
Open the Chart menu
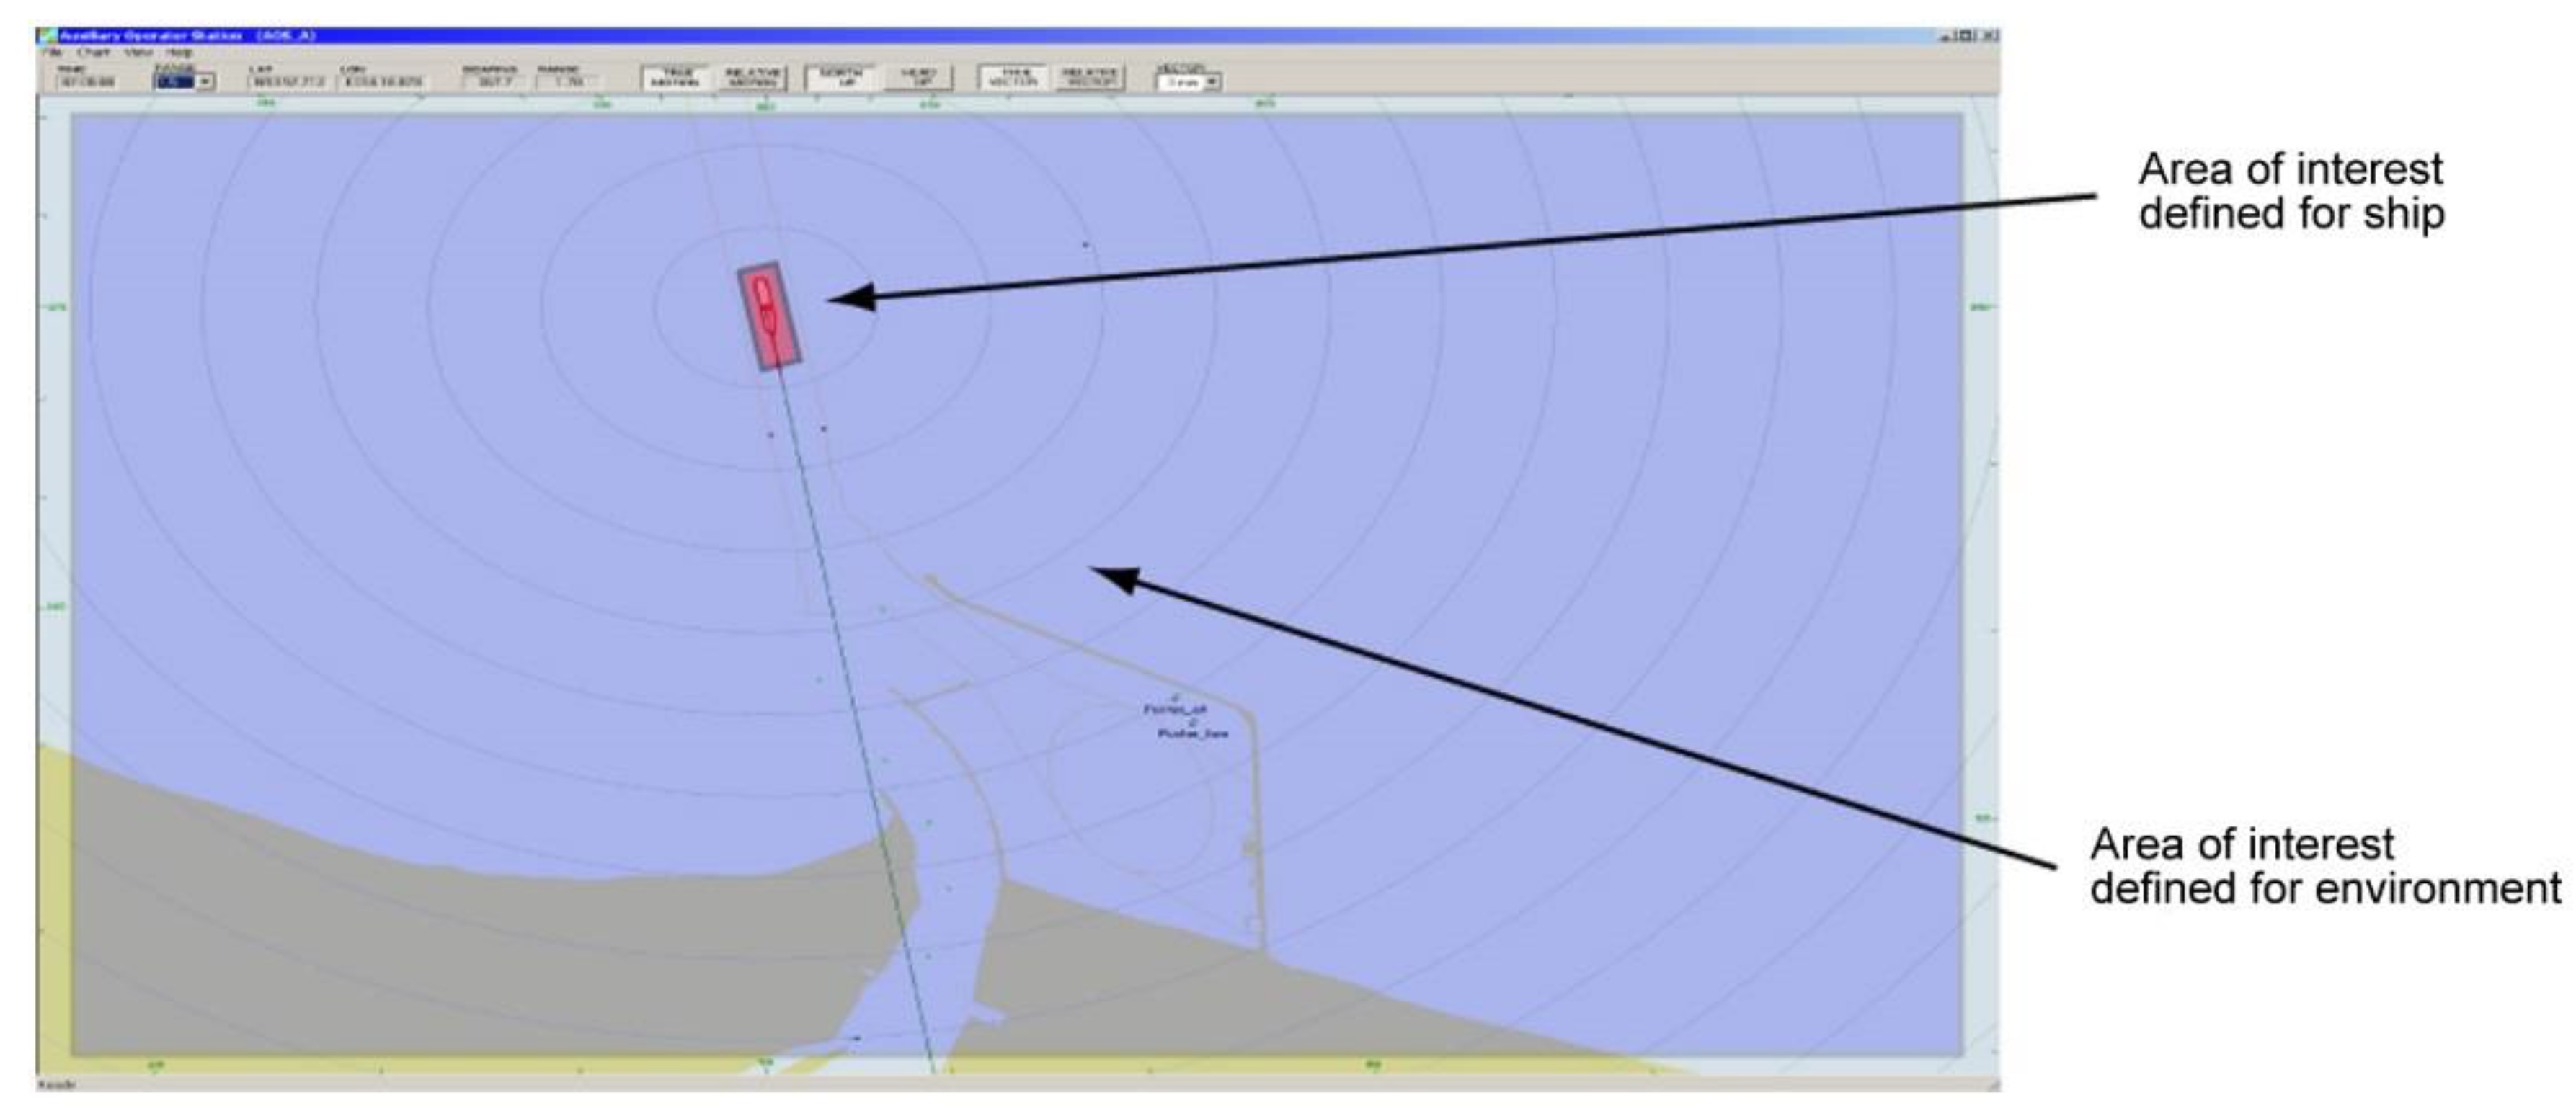pyautogui.click(x=93, y=52)
